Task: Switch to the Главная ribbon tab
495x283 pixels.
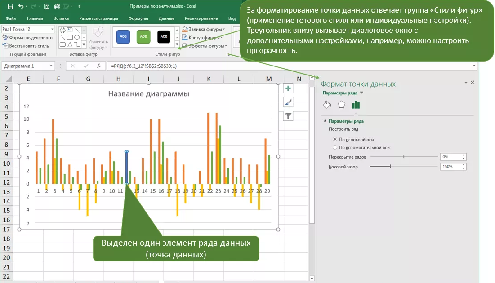Action: click(35, 18)
